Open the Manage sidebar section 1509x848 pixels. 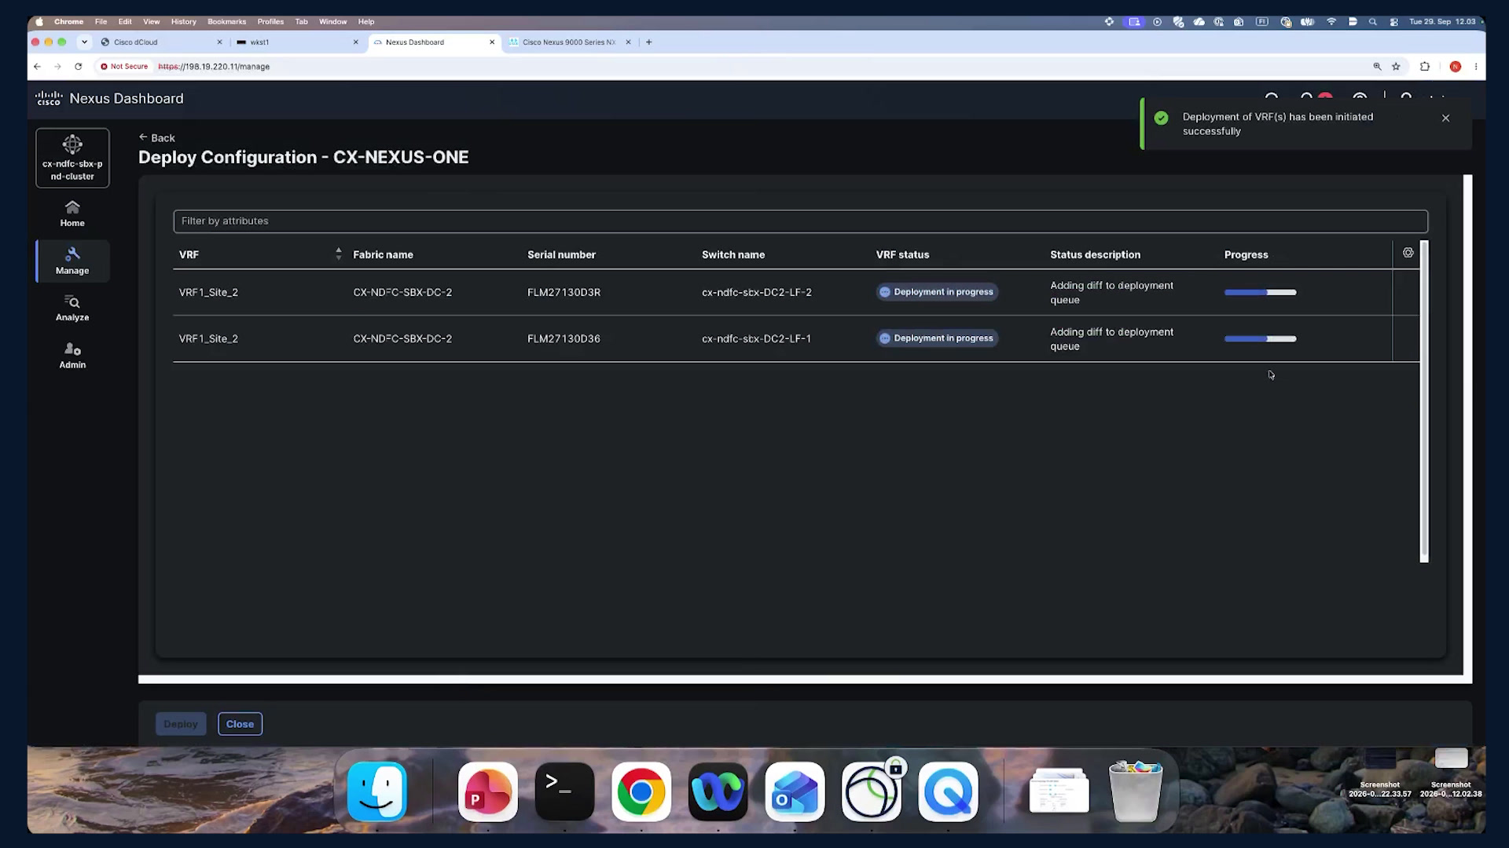click(x=72, y=261)
